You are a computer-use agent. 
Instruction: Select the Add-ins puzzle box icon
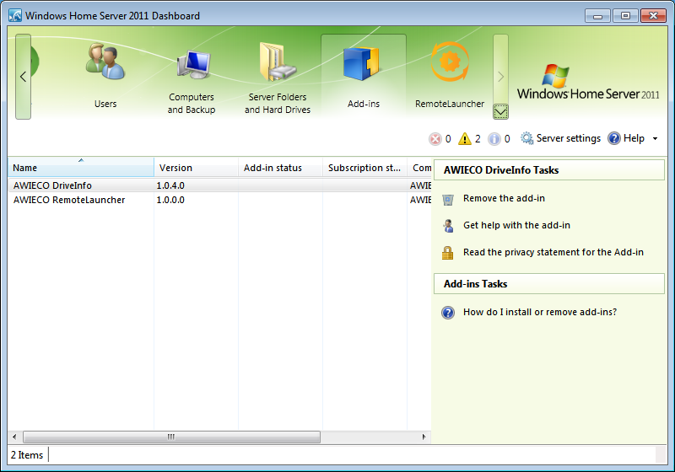pos(361,63)
